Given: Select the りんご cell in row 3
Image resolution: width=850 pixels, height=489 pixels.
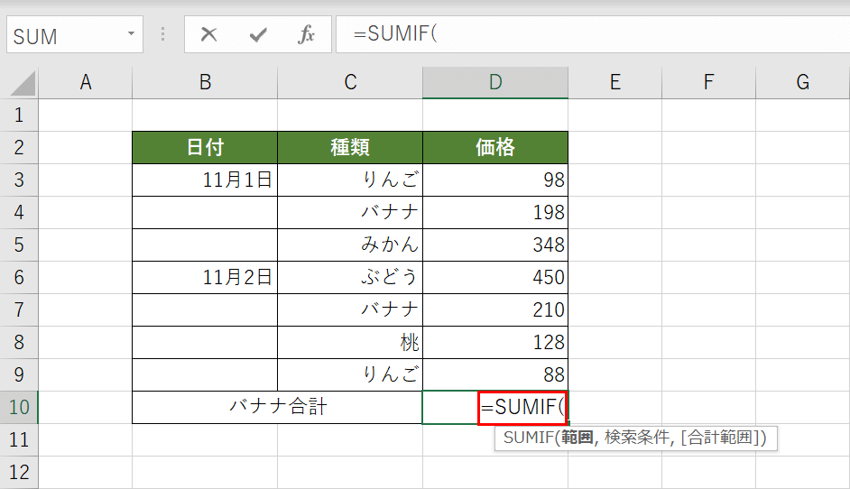Looking at the screenshot, I should coord(350,180).
